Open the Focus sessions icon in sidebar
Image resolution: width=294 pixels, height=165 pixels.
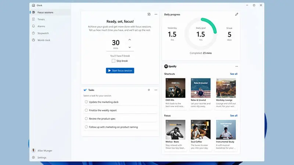[x=33, y=12]
